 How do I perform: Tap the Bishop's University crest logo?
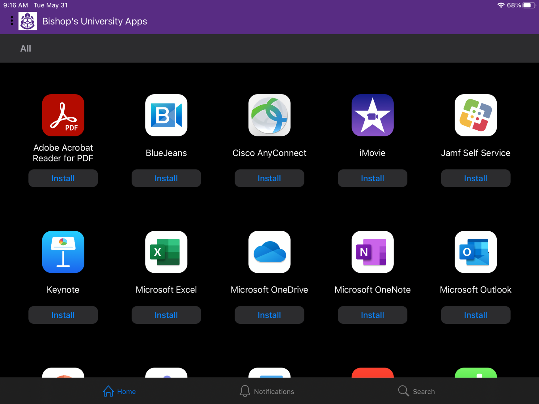coord(28,21)
